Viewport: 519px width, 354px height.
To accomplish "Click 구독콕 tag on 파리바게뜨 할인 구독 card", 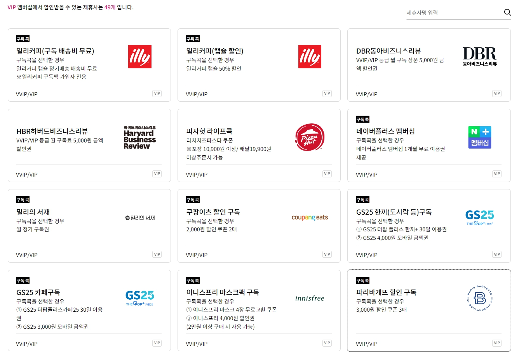I will pos(363,280).
